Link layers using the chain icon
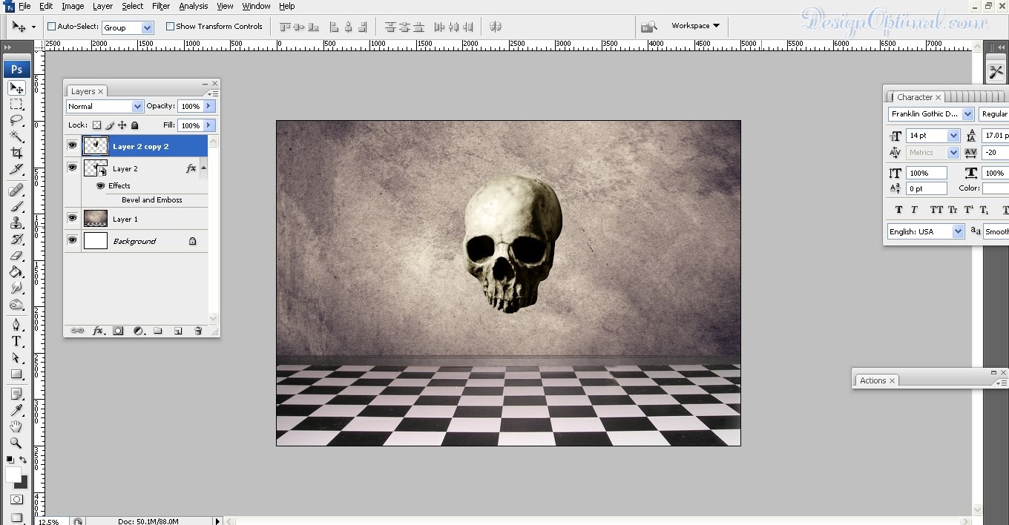Viewport: 1009px width, 525px height. 77,331
